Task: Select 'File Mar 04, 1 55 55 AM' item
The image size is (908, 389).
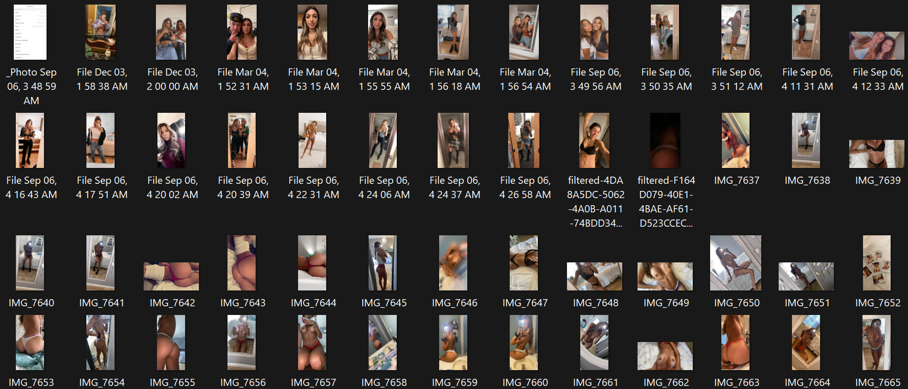Action: pos(383,32)
